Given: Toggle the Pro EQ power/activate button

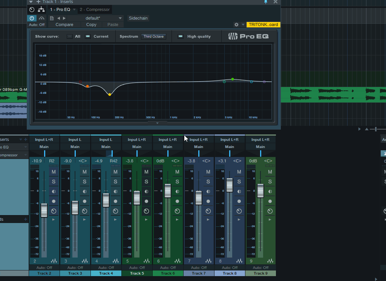Looking at the screenshot, I should 32,18.
